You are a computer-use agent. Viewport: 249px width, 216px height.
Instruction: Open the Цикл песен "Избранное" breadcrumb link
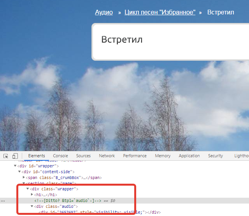(x=160, y=12)
